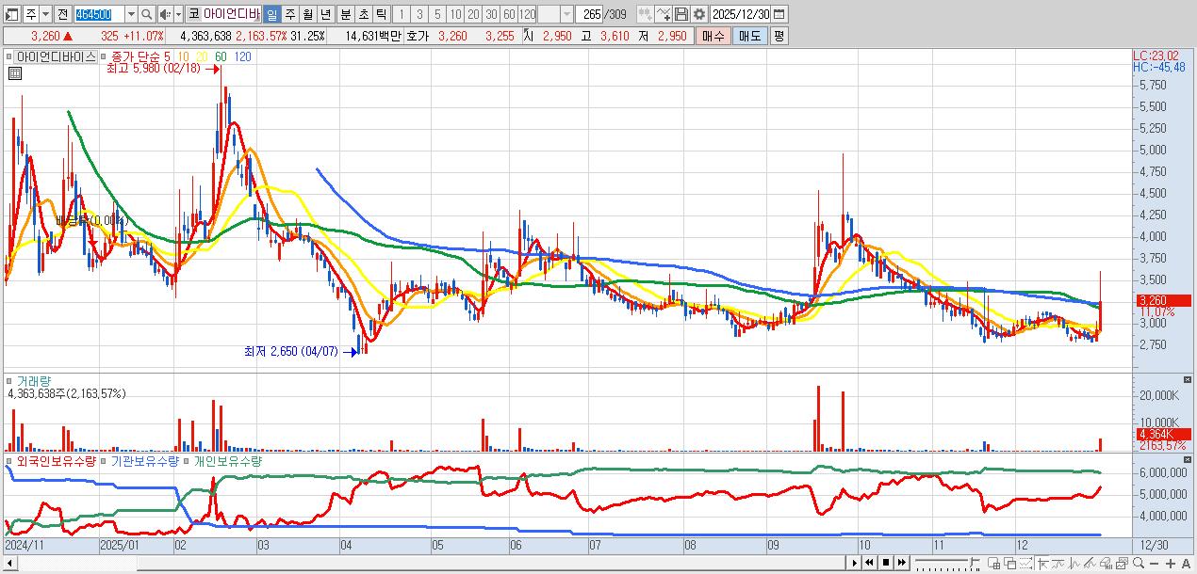Open the 주 type dropdown arrow
This screenshot has height=574, width=1197.
pyautogui.click(x=45, y=15)
